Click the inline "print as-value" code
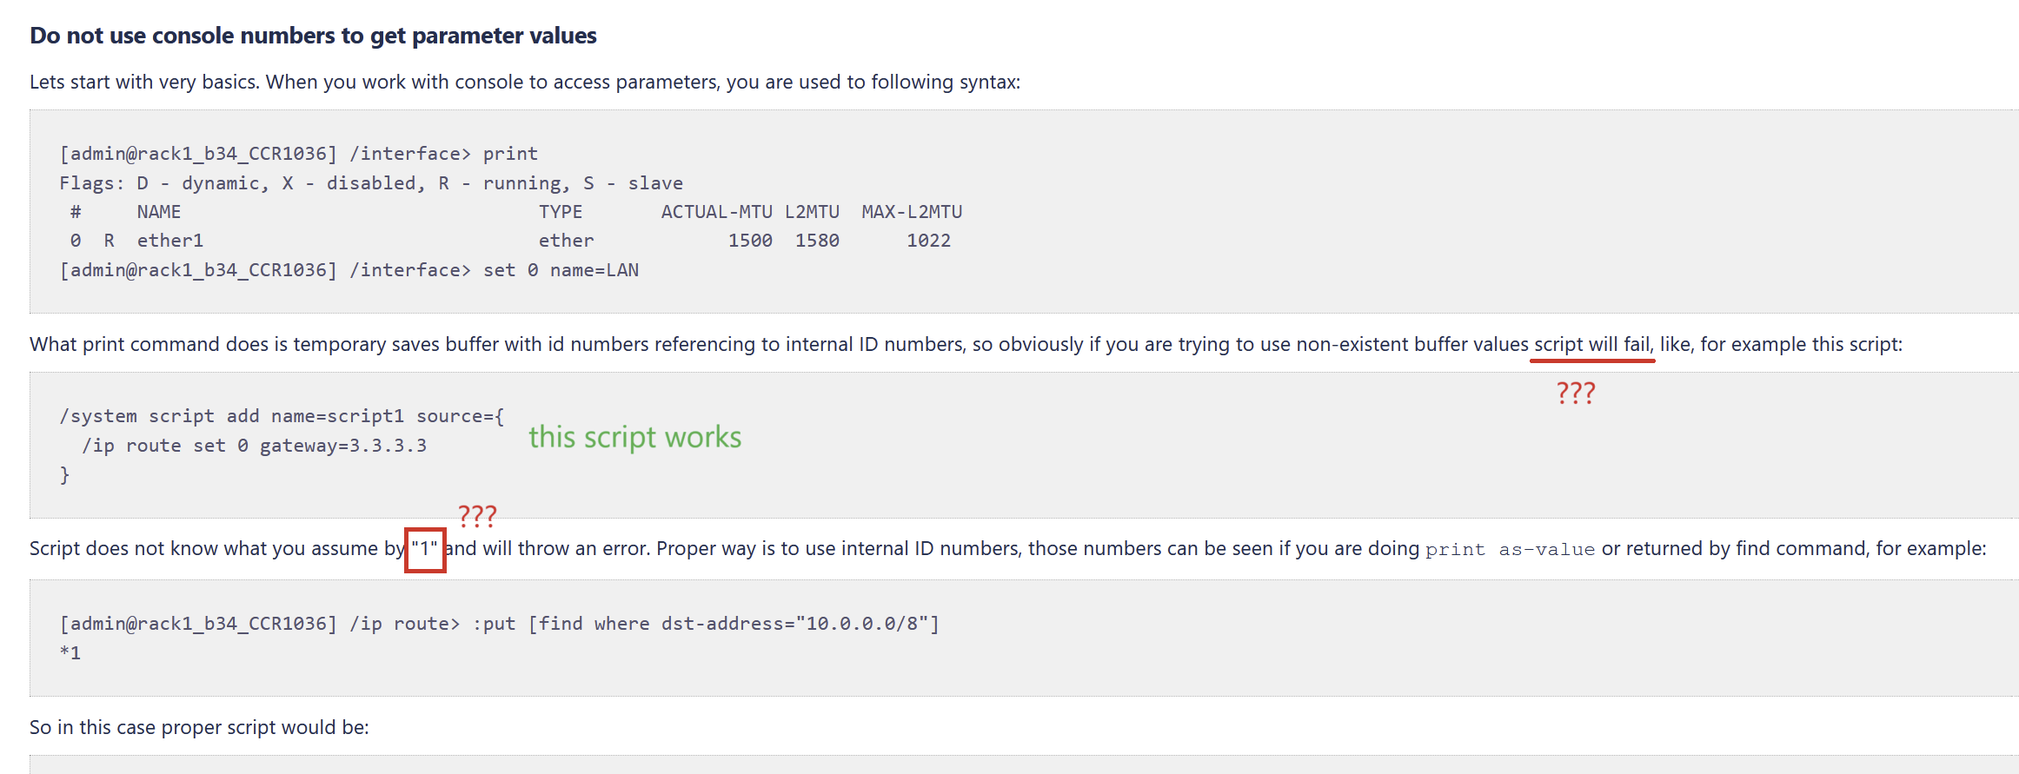 click(1510, 550)
